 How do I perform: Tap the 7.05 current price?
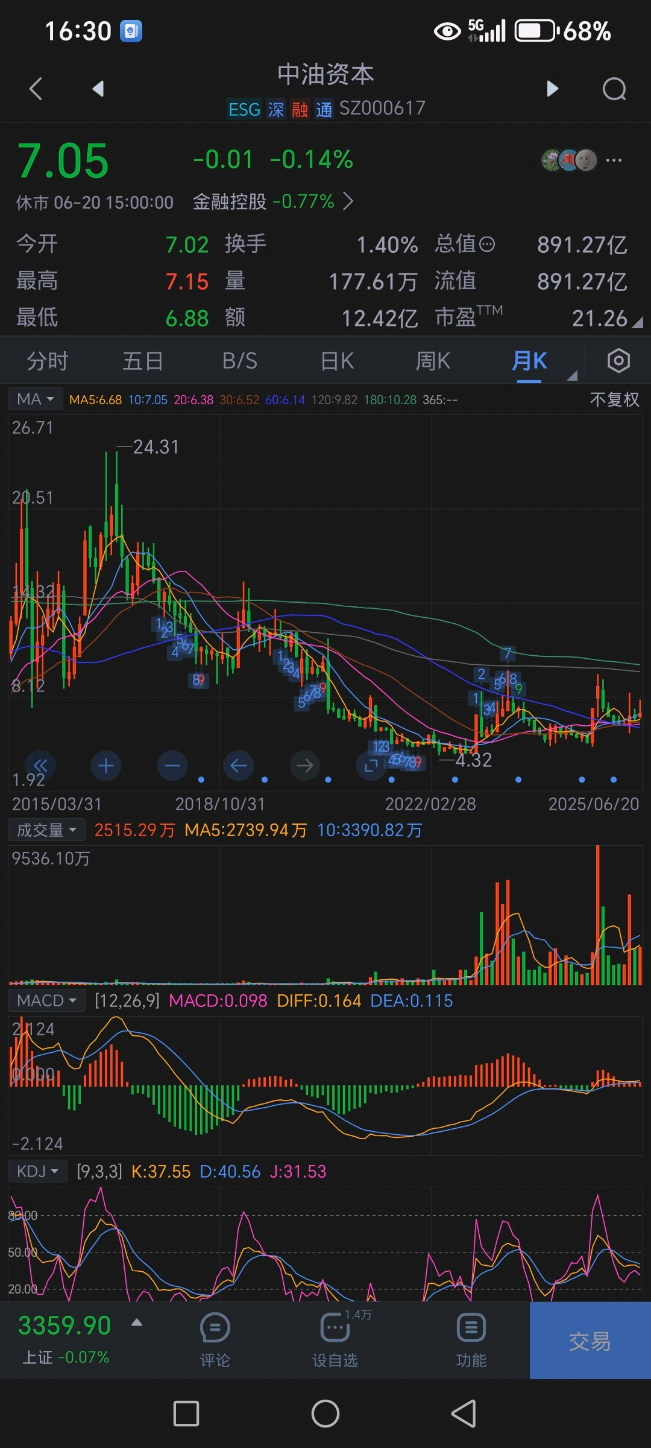[x=63, y=161]
